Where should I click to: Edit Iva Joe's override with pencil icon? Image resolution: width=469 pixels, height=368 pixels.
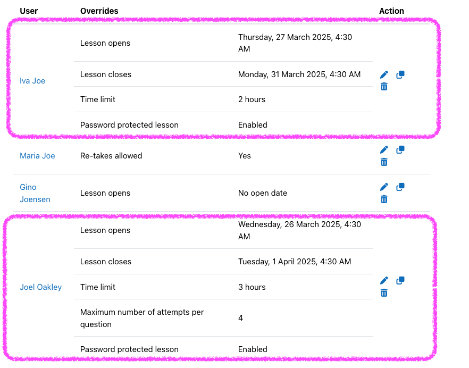pyautogui.click(x=384, y=74)
